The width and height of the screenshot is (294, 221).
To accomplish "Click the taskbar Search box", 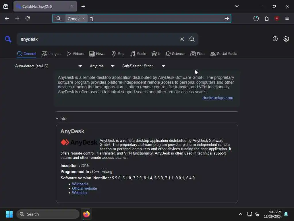I will (x=48, y=214).
